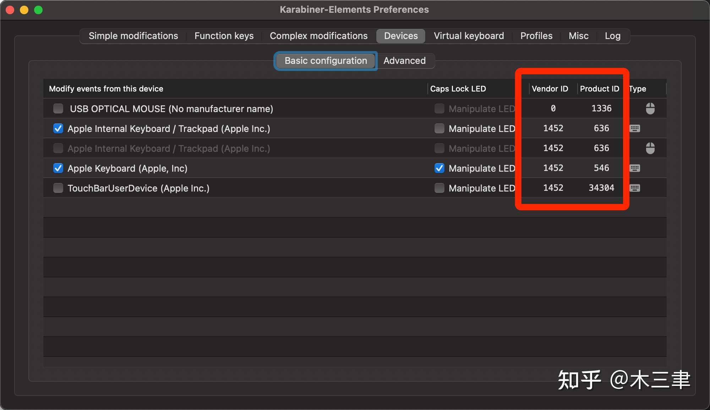Click the keyboard icon for Apple Internal Keyboard
The height and width of the screenshot is (410, 710).
[x=635, y=128]
